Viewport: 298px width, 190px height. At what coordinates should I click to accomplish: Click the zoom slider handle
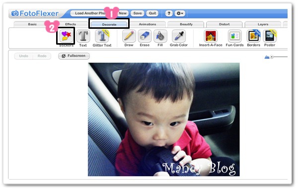pos(272,57)
